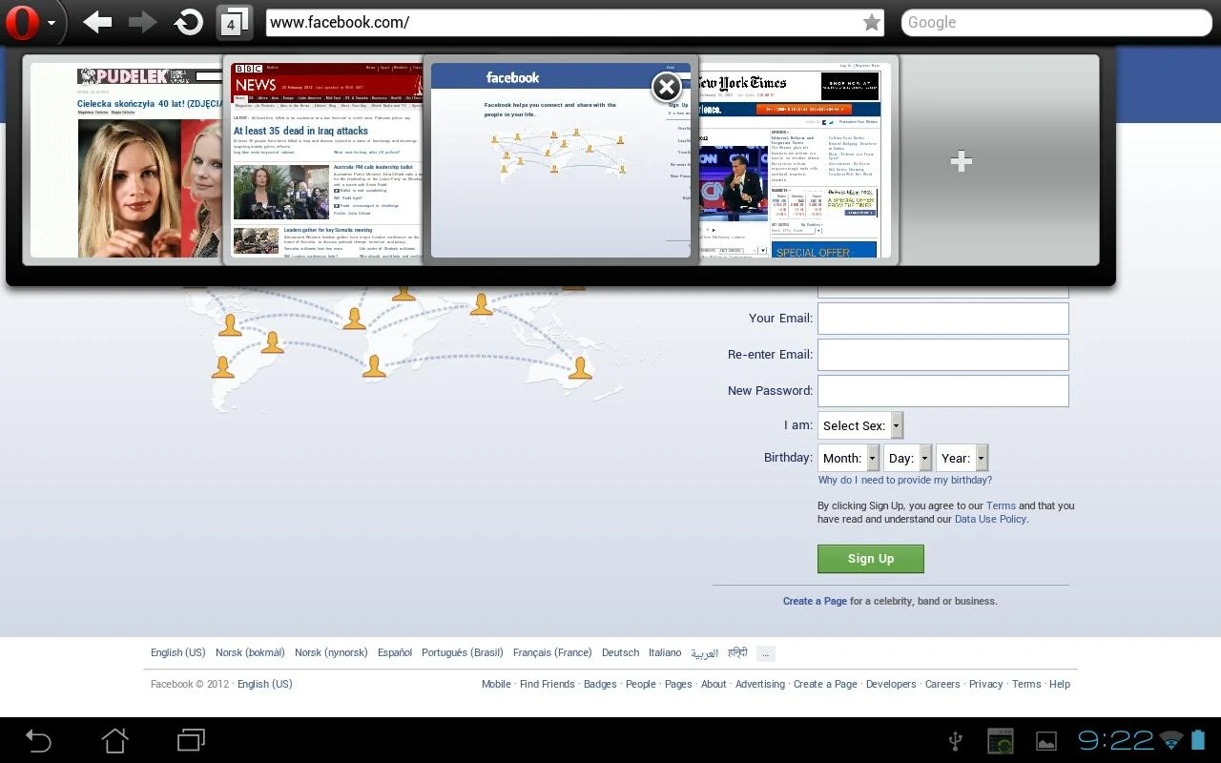Open 'Why do I need to provide my birthday?'
Viewport: 1221px width, 763px height.
pyautogui.click(x=904, y=481)
